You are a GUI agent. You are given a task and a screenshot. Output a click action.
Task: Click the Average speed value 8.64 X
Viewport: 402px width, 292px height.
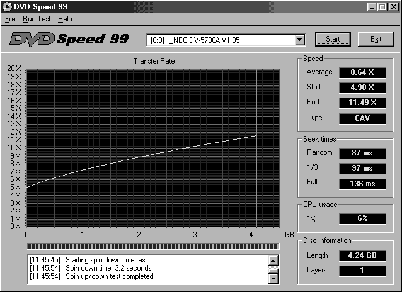[362, 72]
